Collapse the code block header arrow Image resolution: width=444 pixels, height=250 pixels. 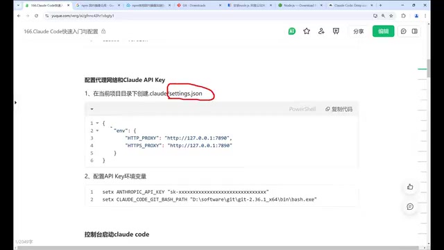(92, 109)
